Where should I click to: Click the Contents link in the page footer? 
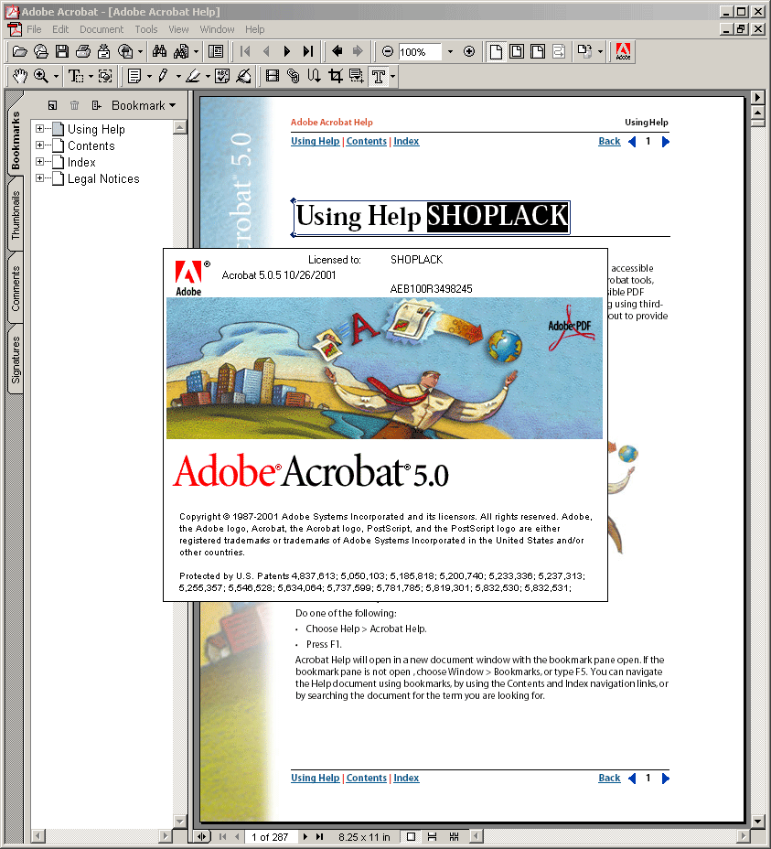tap(367, 778)
